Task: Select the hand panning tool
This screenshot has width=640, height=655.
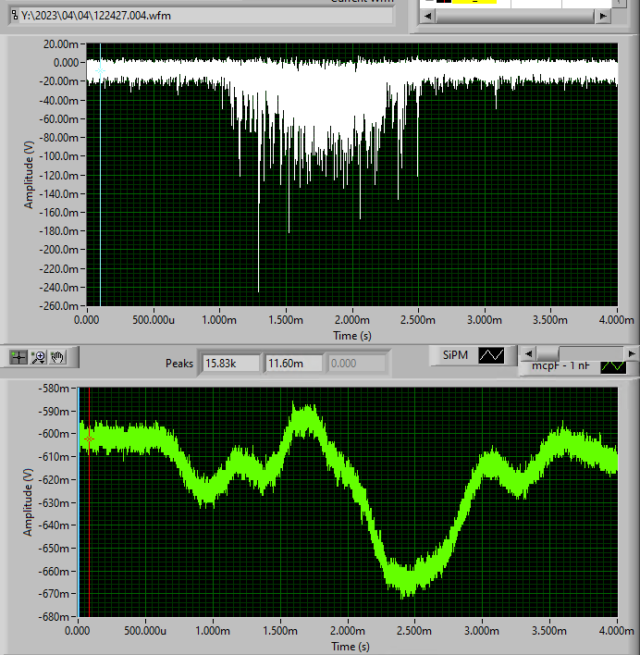Action: (x=57, y=357)
